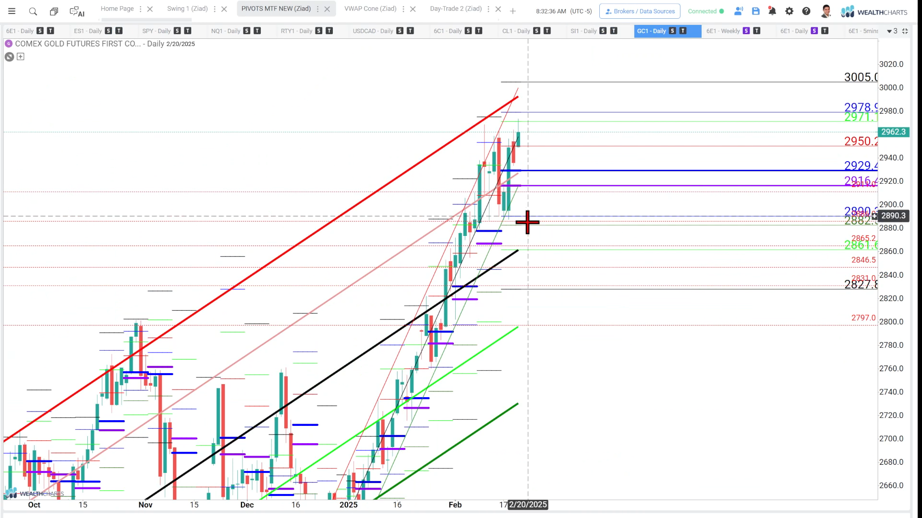922x518 pixels.
Task: Expand the hidden chart tabs dropdown showing 3
Action: coord(892,31)
